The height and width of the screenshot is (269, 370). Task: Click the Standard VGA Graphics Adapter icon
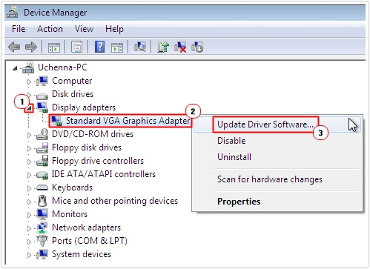[x=56, y=121]
